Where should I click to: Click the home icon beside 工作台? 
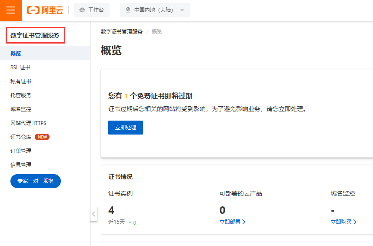point(82,10)
